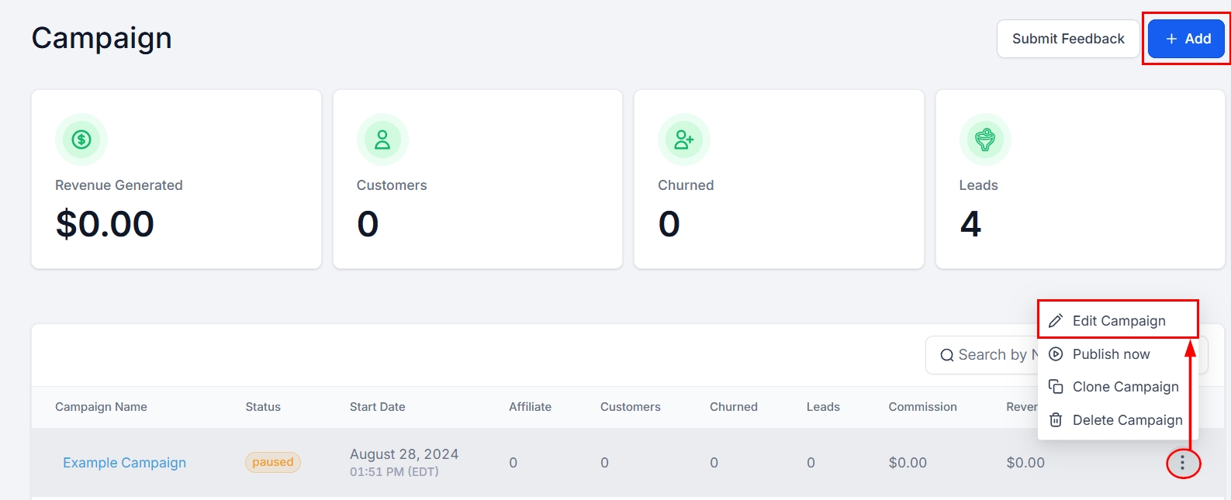Click the search magnifier icon

(x=946, y=355)
